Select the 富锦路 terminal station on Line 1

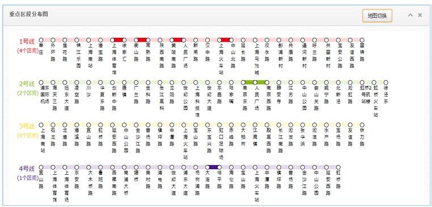[362, 40]
